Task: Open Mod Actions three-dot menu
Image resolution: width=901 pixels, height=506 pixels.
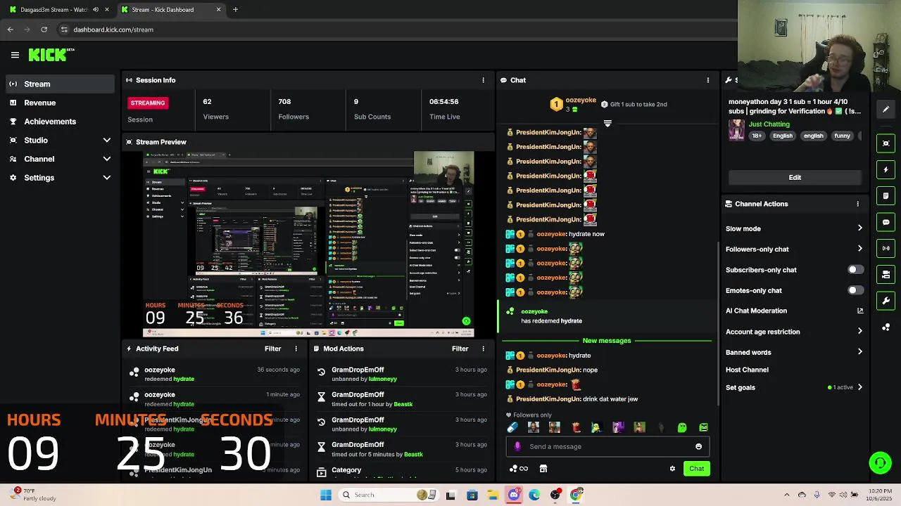Action: (x=483, y=349)
